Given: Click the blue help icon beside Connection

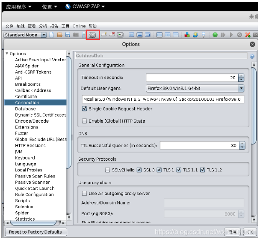Looking at the screenshot, I should point(252,56).
